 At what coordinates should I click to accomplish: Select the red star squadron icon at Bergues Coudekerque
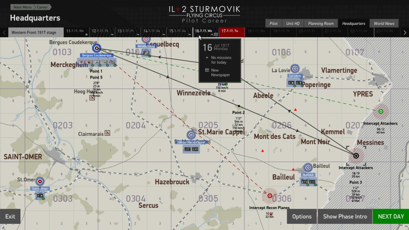pos(89,63)
